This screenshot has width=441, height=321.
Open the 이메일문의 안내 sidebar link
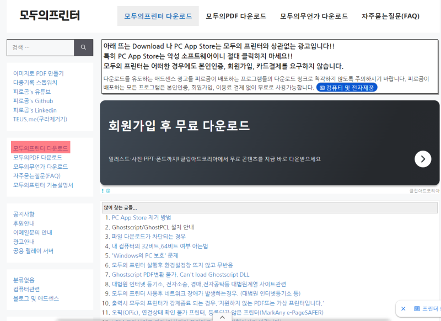coord(33,232)
